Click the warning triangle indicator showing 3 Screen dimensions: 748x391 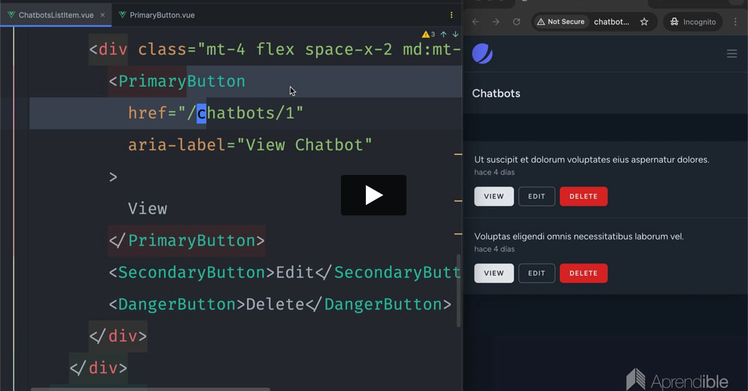[428, 34]
